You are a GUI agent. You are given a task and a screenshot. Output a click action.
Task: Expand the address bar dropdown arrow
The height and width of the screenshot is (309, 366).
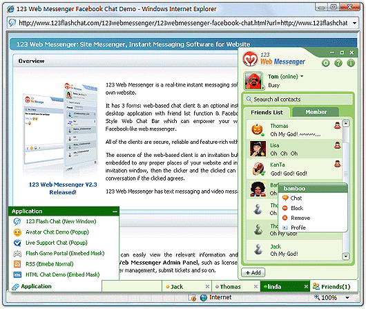coord(354,23)
